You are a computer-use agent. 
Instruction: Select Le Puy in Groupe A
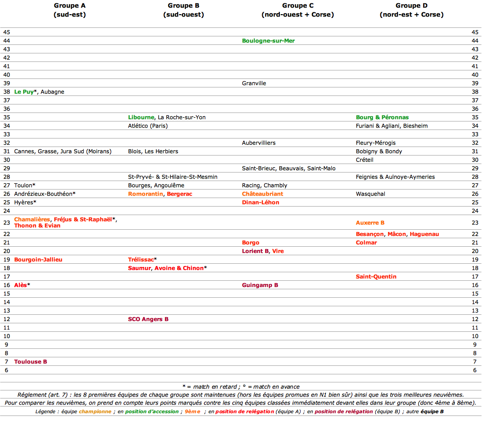pyautogui.click(x=24, y=92)
